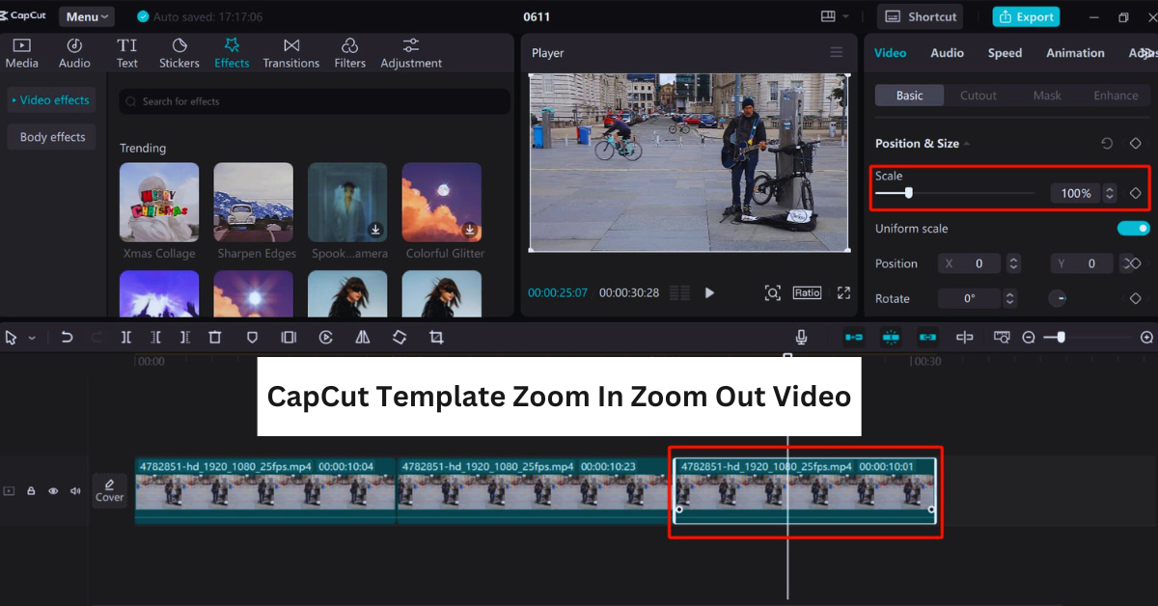
Task: Click the Crop tool icon
Action: pyautogui.click(x=436, y=337)
